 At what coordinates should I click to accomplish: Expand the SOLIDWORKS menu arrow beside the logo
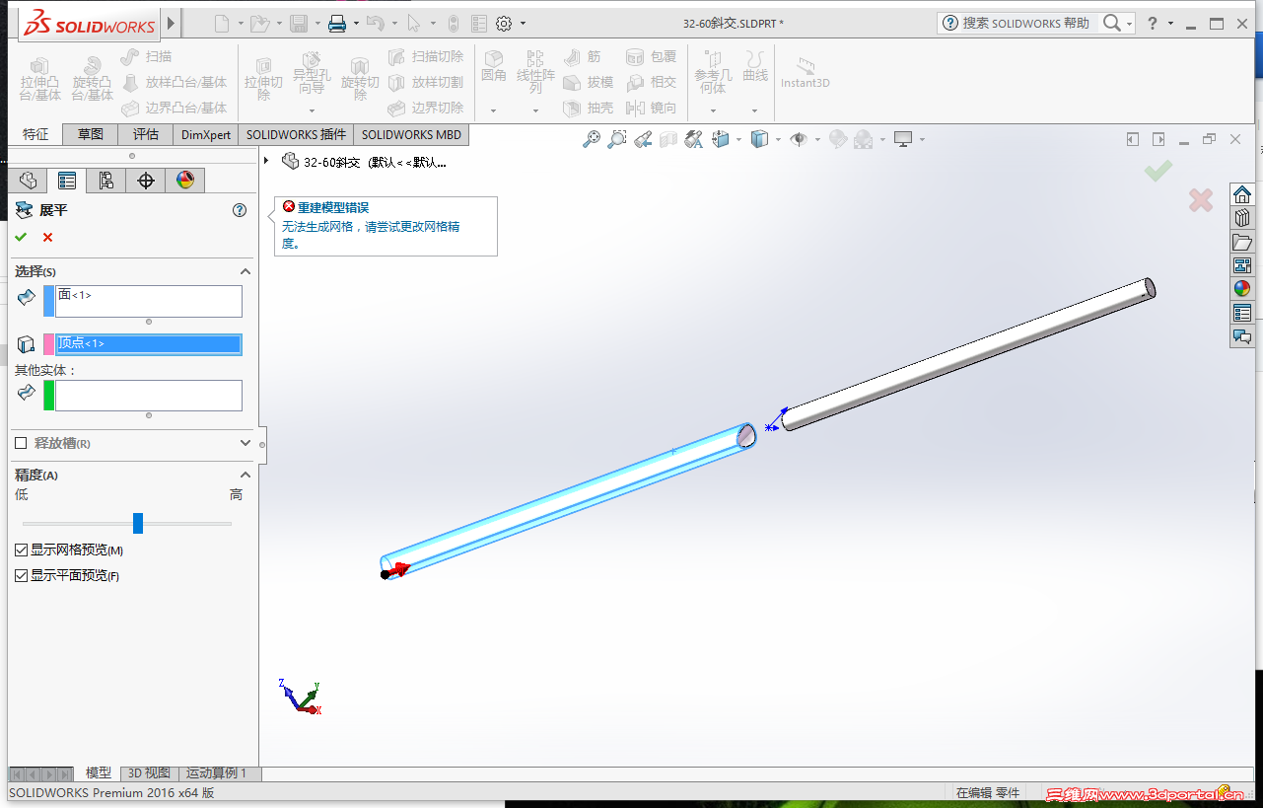click(172, 23)
